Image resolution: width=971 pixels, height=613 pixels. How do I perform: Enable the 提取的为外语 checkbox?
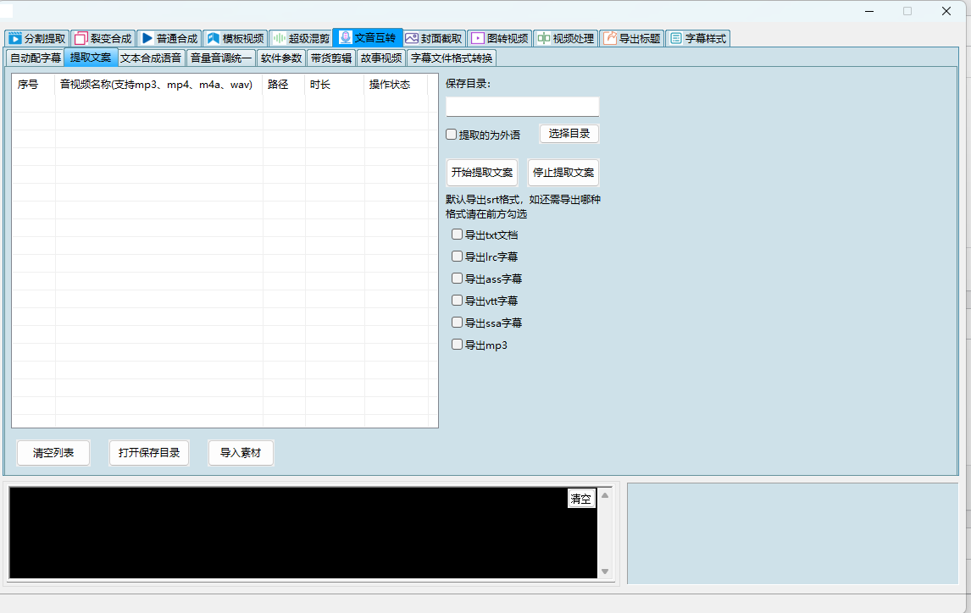[452, 135]
